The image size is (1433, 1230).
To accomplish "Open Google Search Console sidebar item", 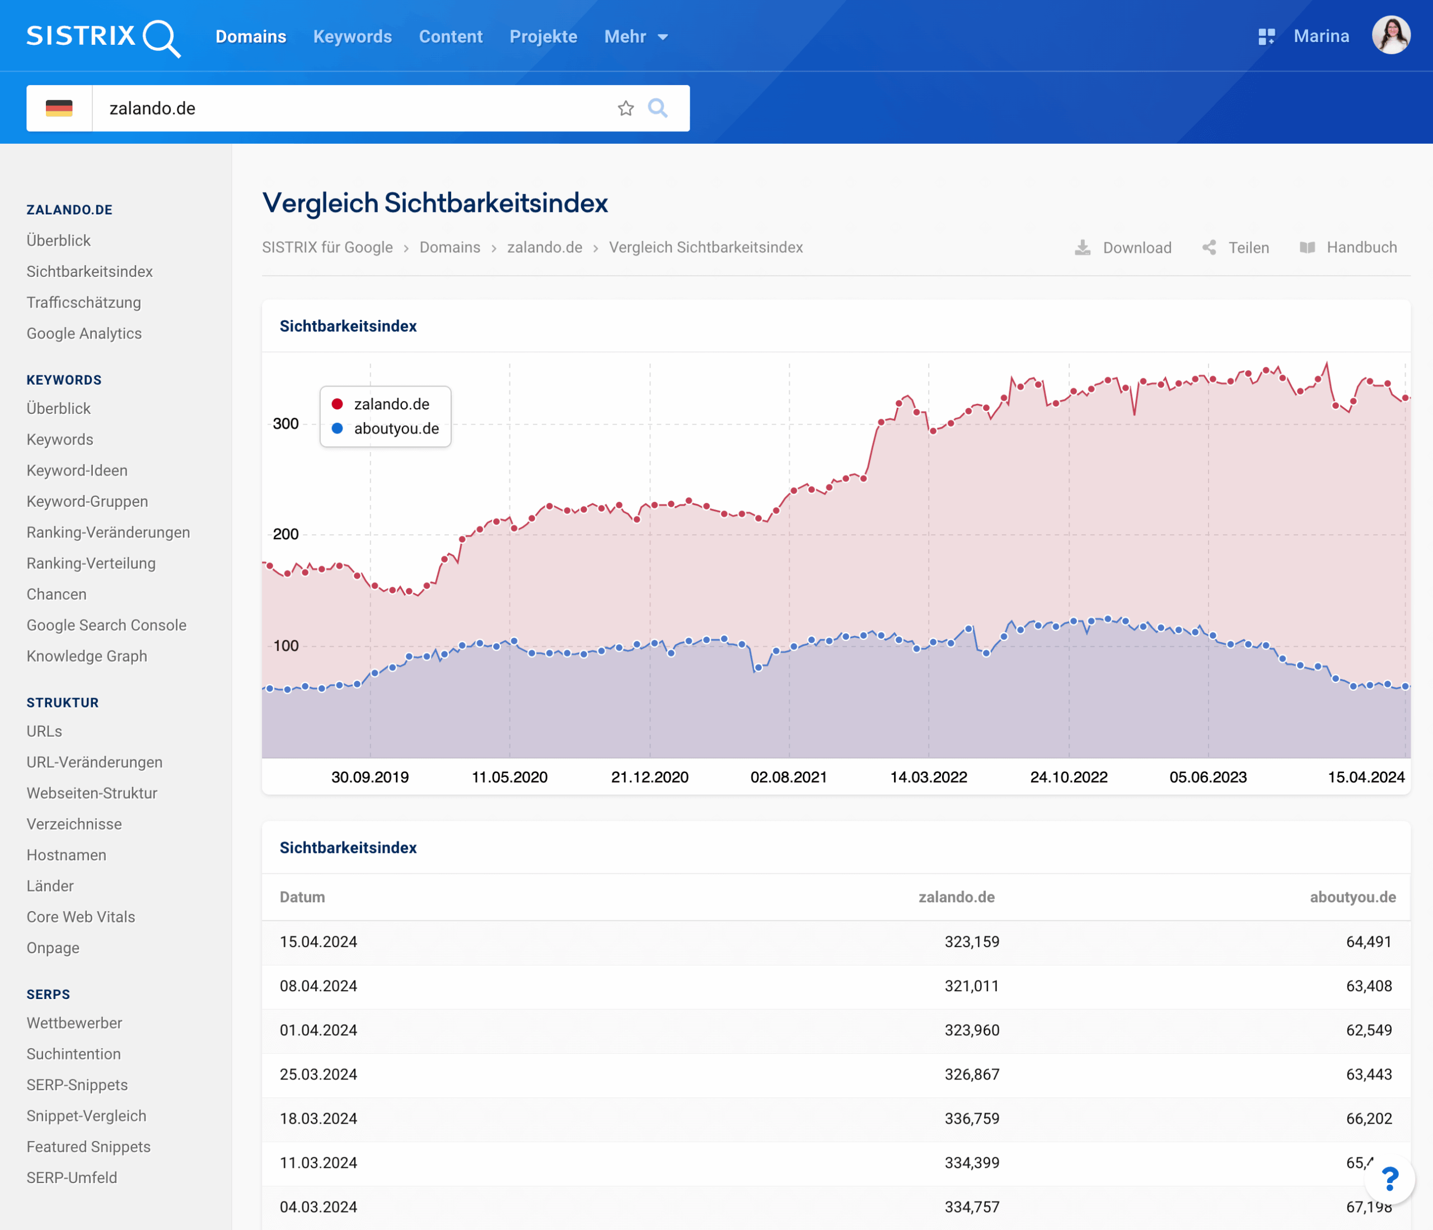I will [x=106, y=625].
